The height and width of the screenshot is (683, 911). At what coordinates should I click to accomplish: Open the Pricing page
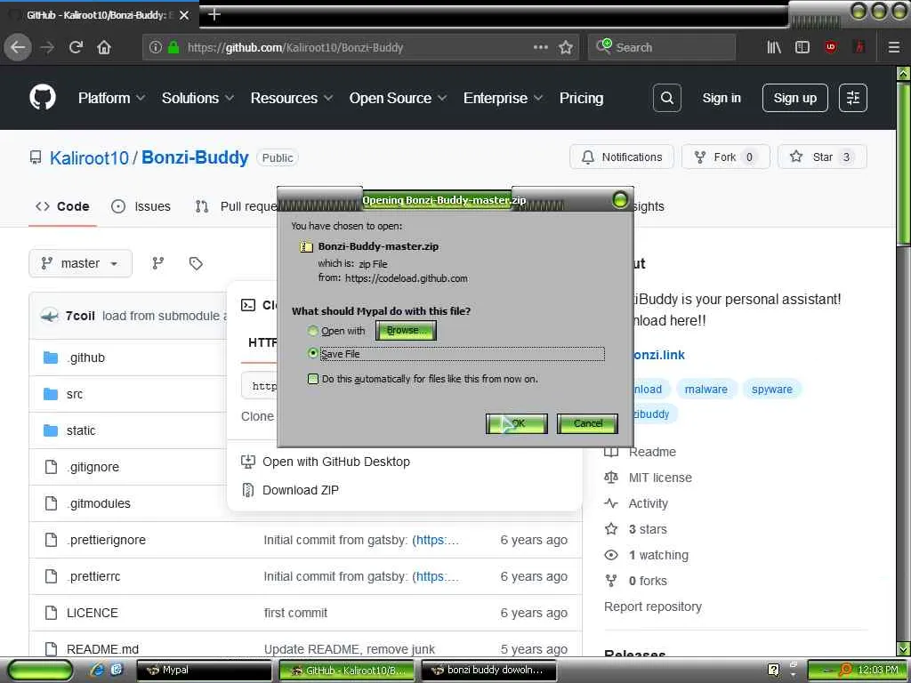click(581, 98)
